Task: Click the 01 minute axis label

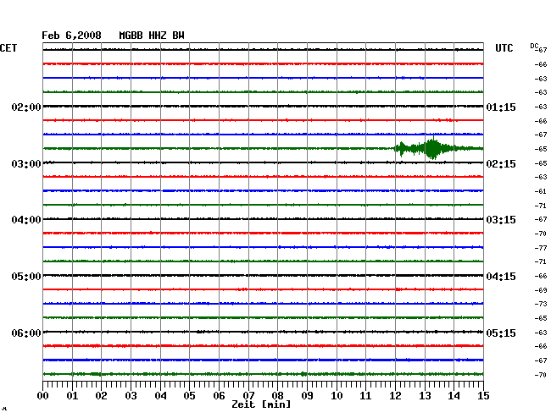Action: click(72, 395)
